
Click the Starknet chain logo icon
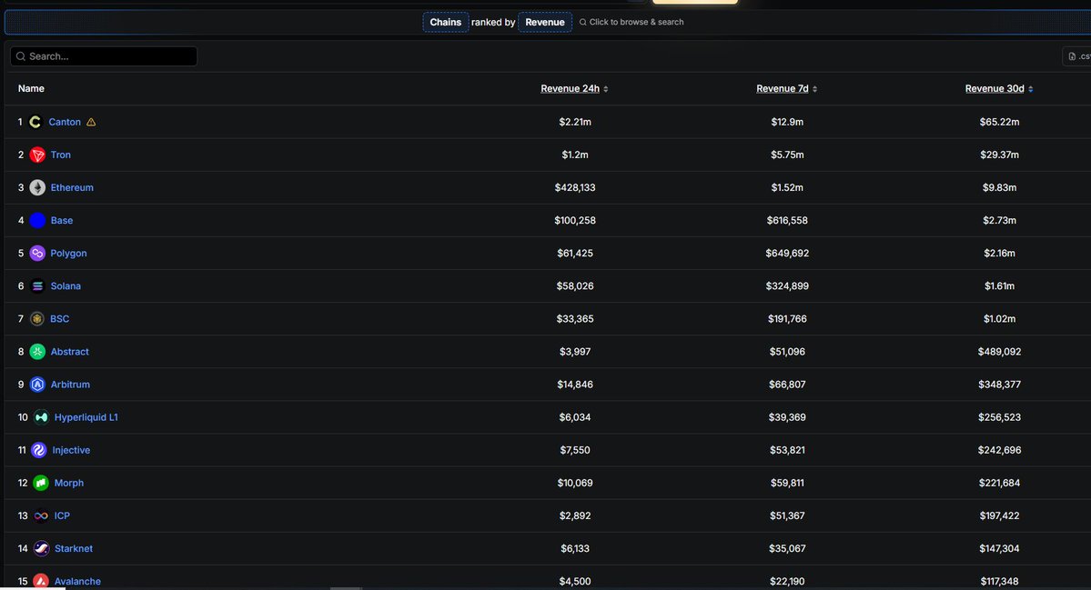41,548
